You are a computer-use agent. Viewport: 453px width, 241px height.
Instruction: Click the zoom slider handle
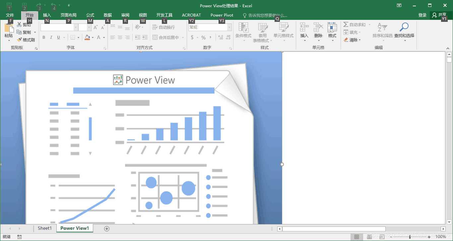point(410,237)
